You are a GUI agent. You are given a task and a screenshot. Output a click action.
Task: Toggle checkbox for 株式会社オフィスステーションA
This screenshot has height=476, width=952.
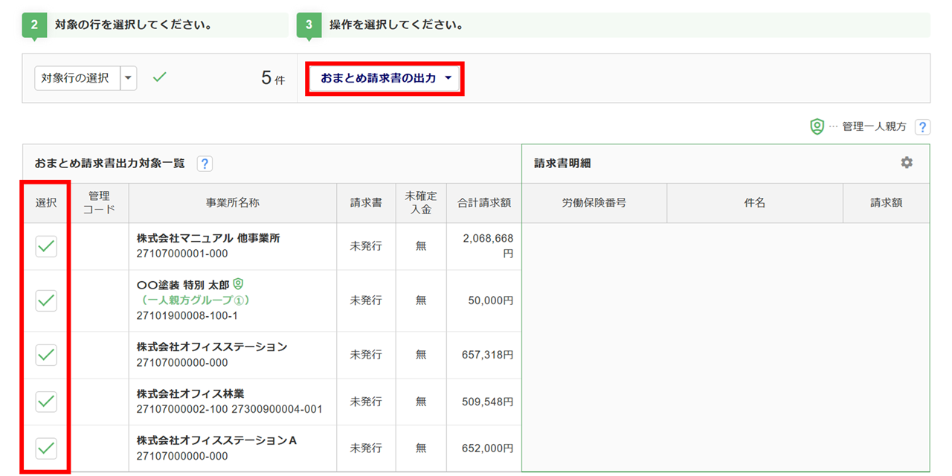click(46, 448)
